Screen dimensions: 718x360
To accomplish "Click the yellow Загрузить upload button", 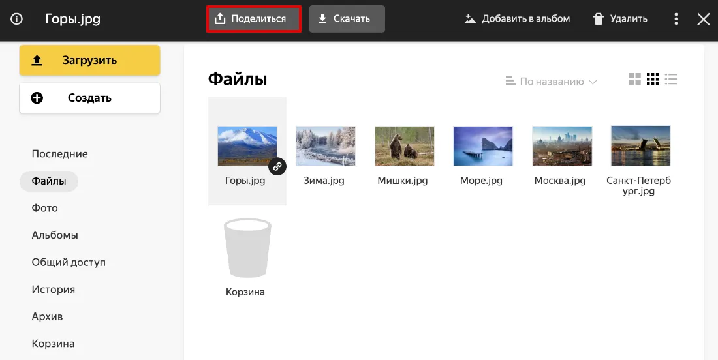I will tap(90, 60).
